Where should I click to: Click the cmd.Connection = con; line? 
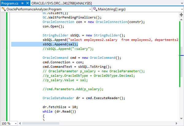(63, 62)
